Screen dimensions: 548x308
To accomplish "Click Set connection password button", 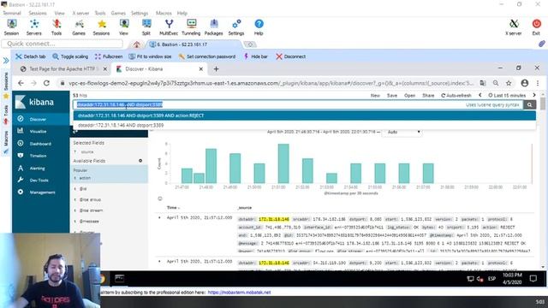I will click(207, 56).
